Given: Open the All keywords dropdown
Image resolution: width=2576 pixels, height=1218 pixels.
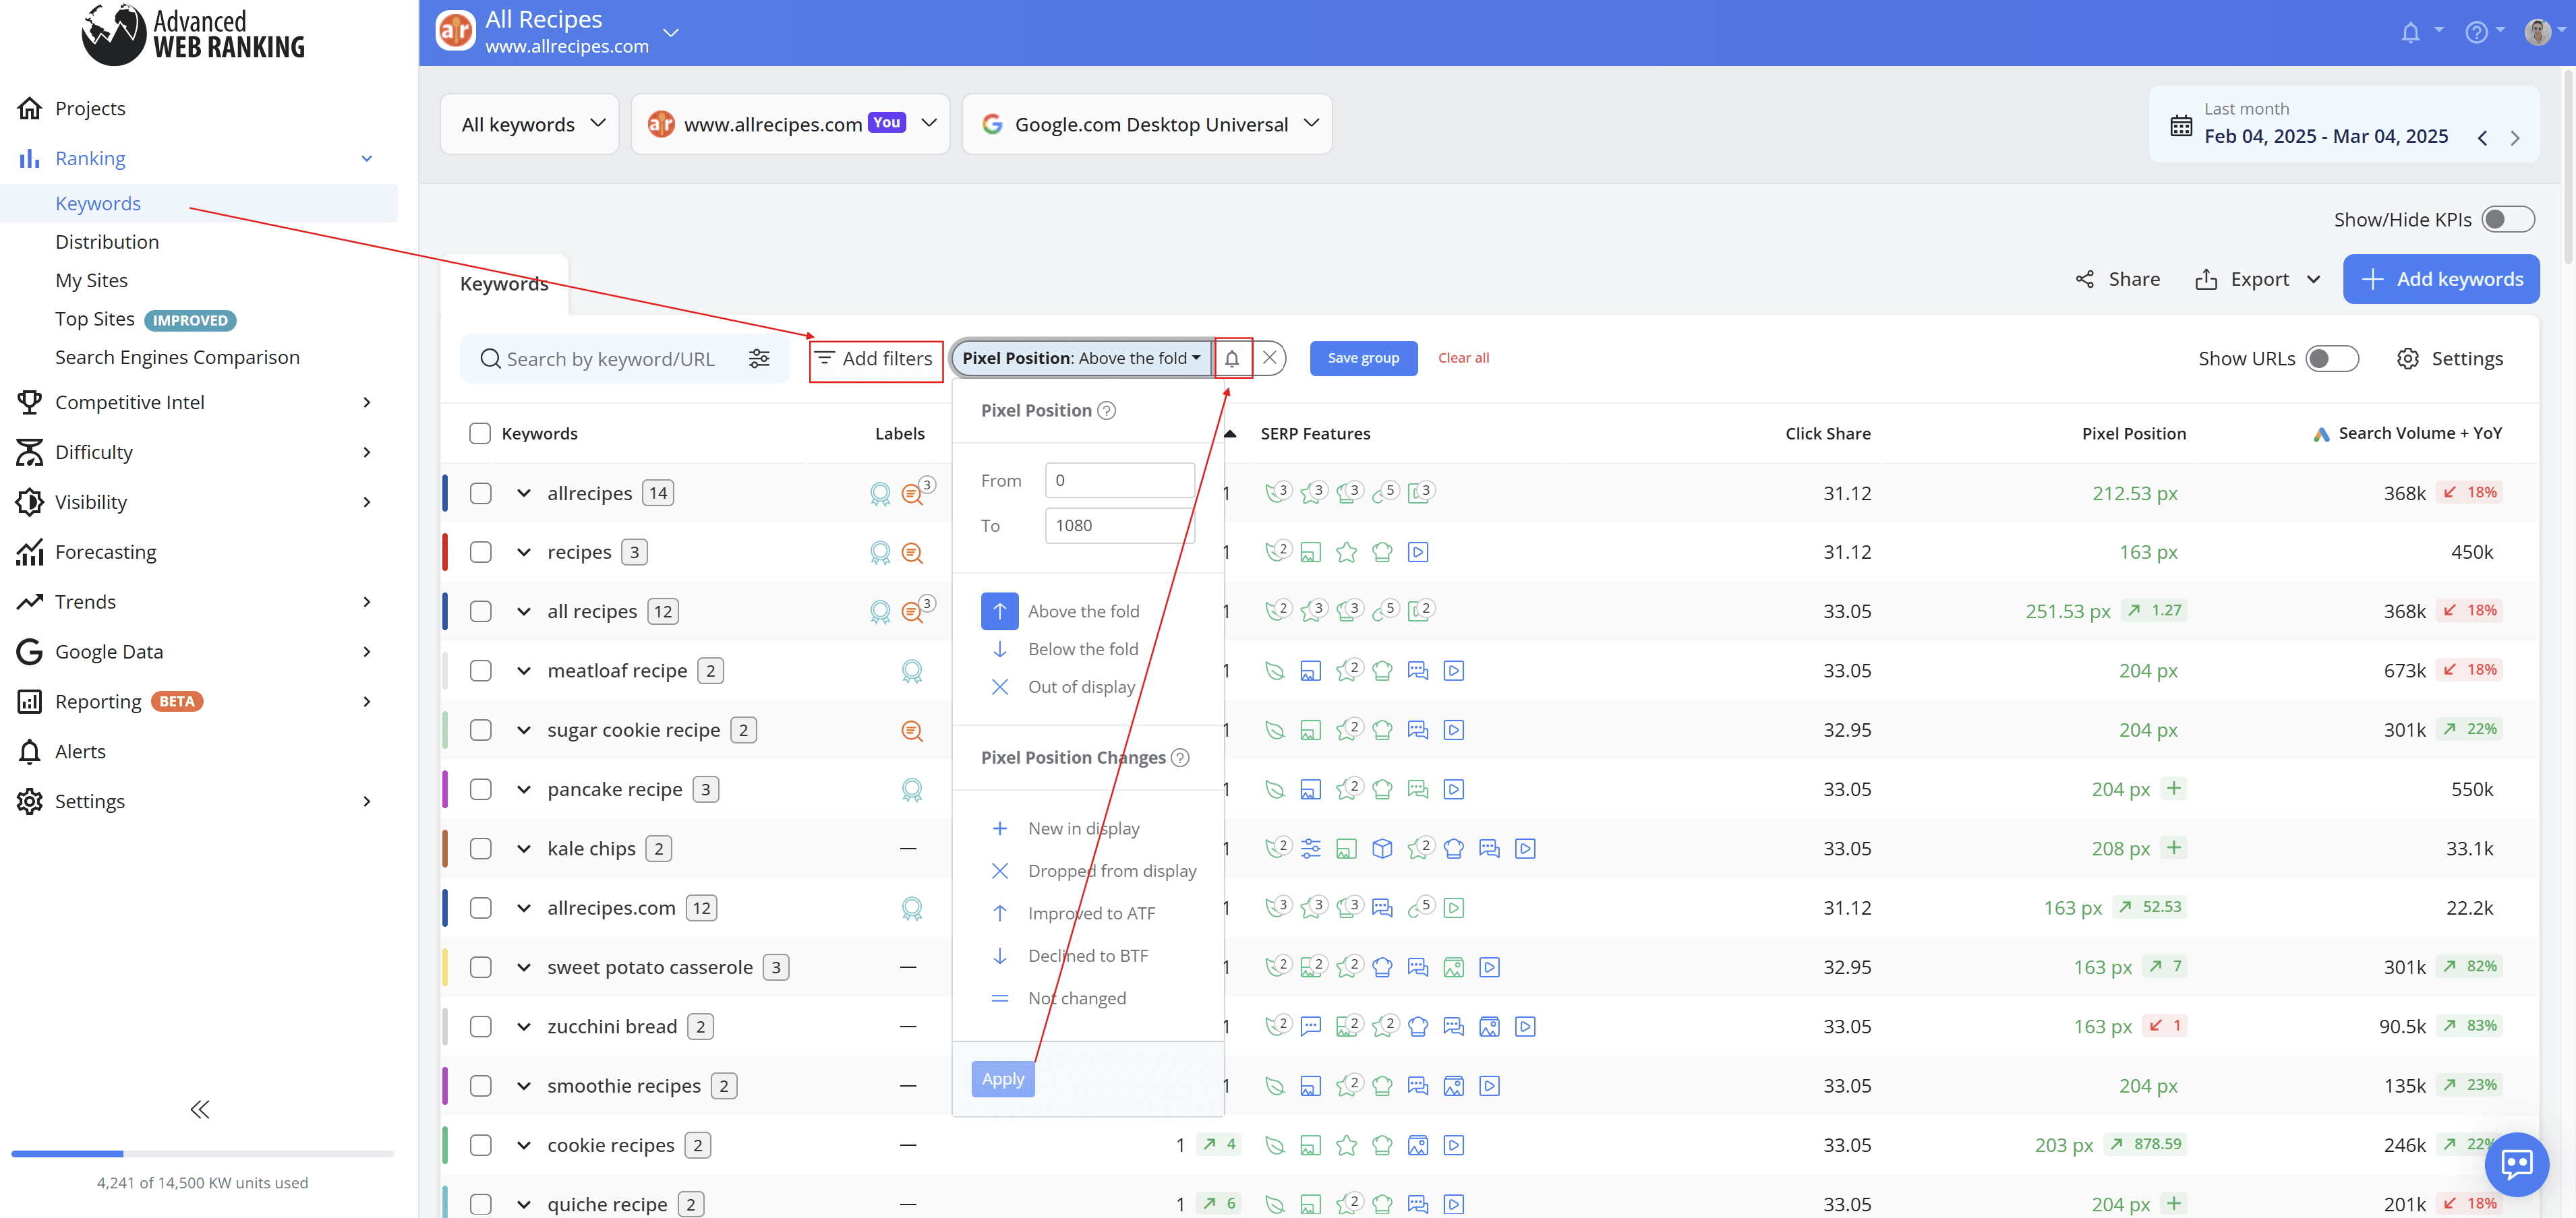Looking at the screenshot, I should (x=530, y=124).
